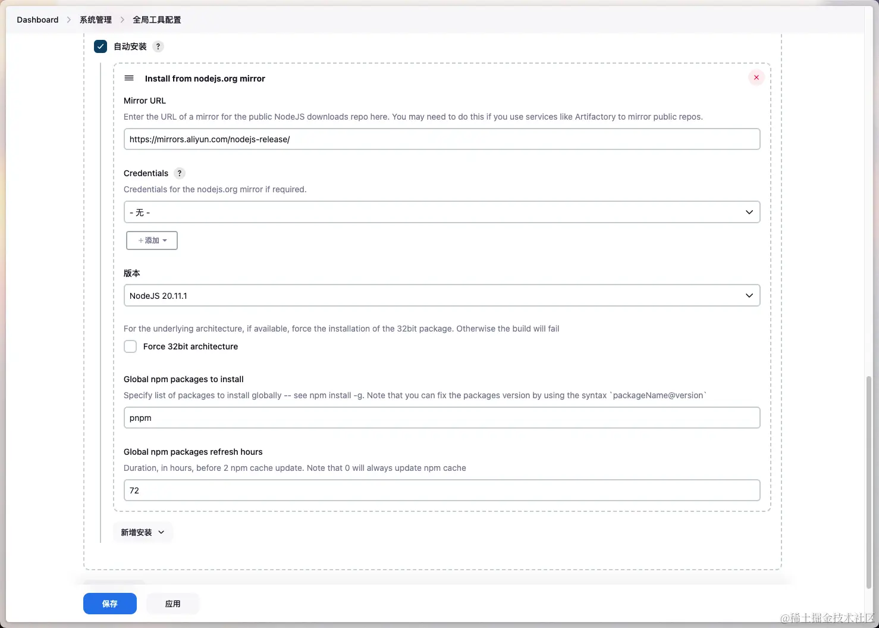Click the Mirror URL label
This screenshot has width=879, height=628.
click(x=145, y=101)
